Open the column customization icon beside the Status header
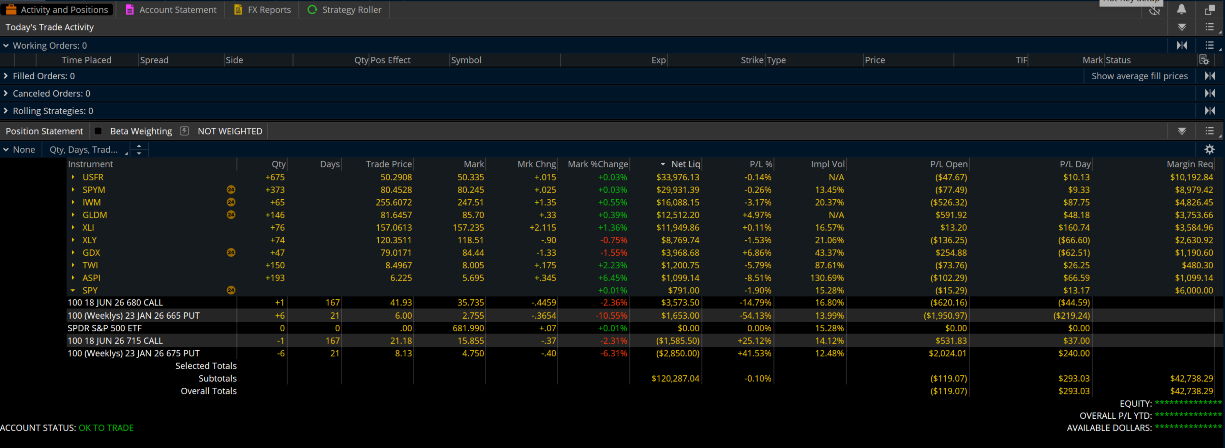Screen dimensions: 1225x448 pos(1204,60)
